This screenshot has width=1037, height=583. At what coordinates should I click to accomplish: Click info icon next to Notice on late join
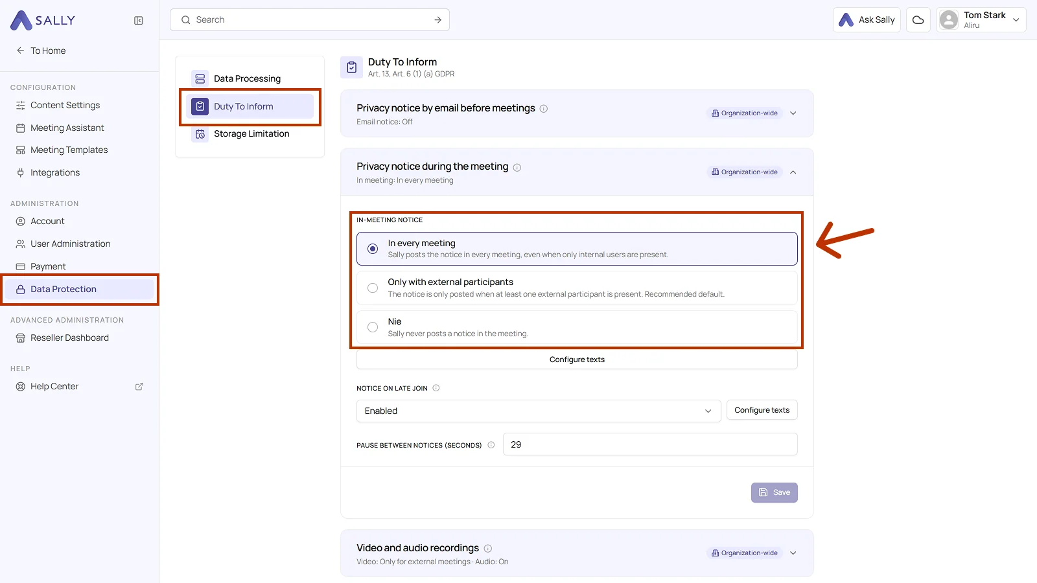[436, 388]
